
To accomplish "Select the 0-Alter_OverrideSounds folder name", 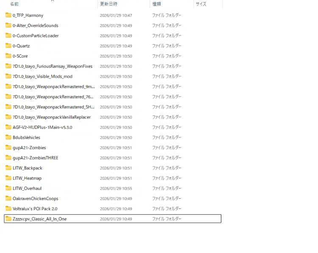I will 36,25.
